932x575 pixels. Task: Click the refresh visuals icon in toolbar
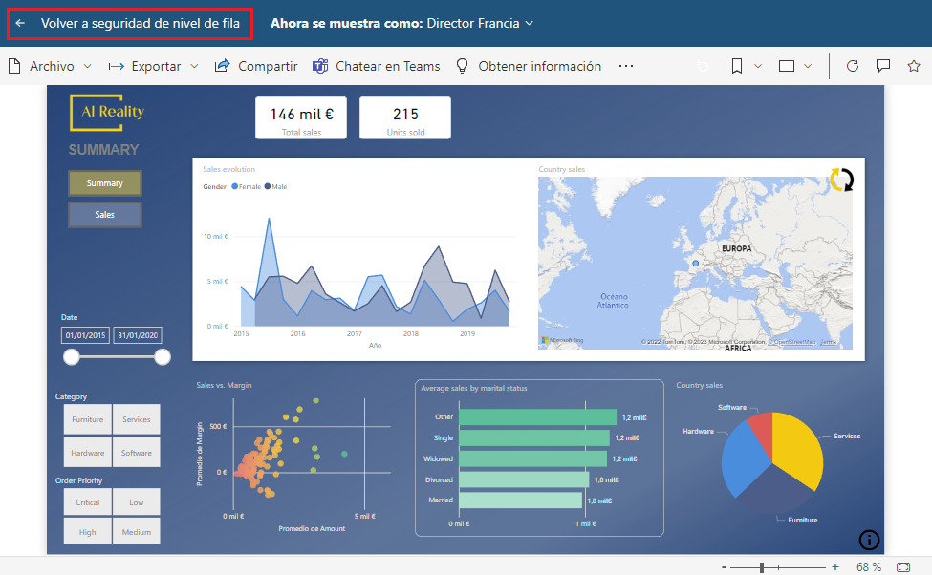[x=854, y=66]
